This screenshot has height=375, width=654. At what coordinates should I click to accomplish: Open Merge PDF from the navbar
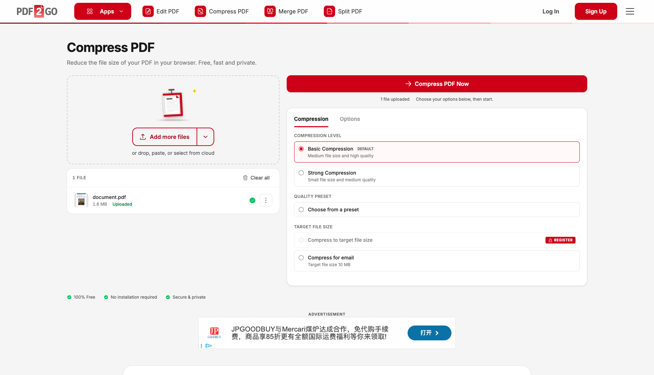(286, 11)
